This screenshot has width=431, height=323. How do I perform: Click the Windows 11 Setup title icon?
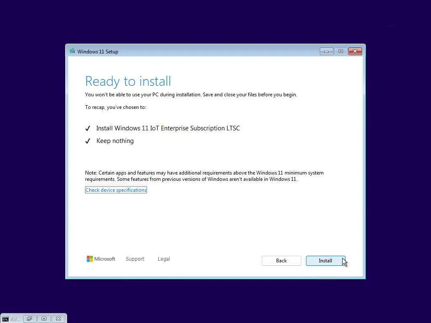click(x=72, y=51)
